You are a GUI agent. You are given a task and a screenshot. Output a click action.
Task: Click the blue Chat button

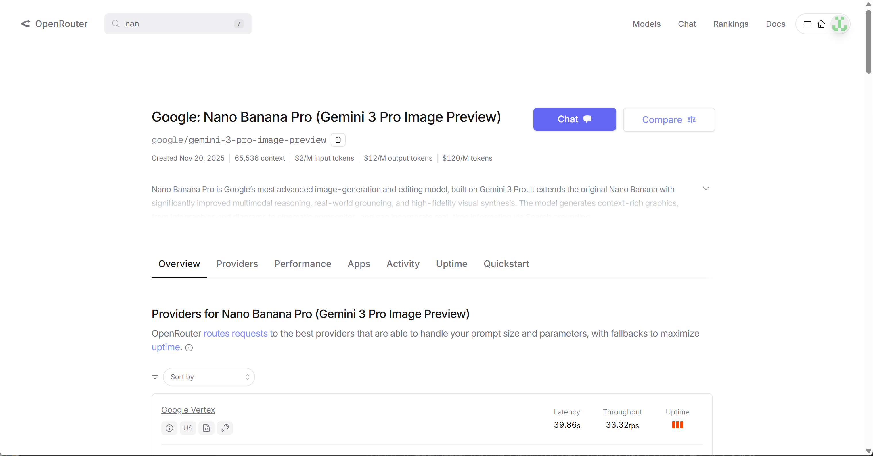point(575,119)
